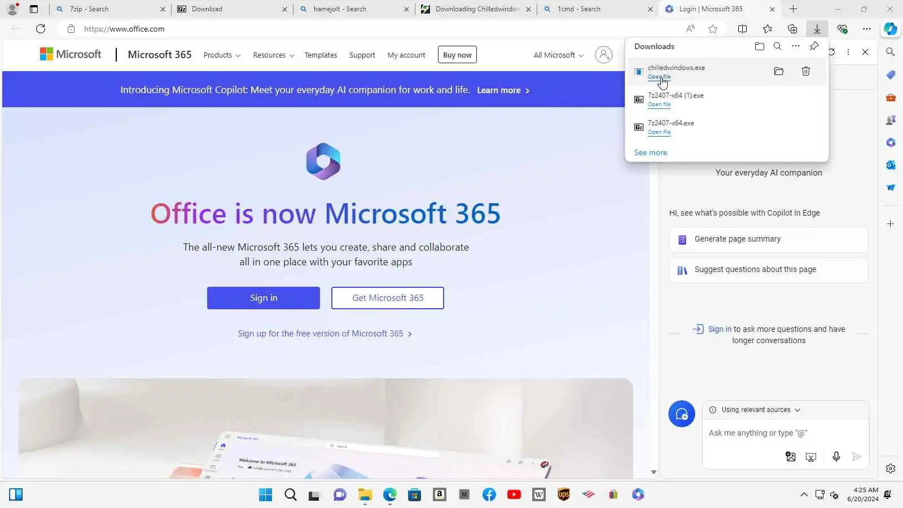
Task: Click See more downloads link
Action: (651, 152)
